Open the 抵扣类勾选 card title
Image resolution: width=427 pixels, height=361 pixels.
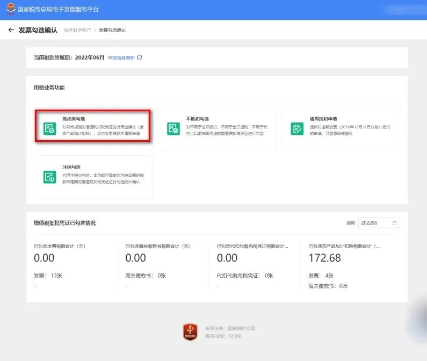pyautogui.click(x=74, y=119)
